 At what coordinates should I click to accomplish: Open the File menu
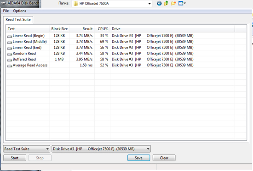tap(6, 11)
